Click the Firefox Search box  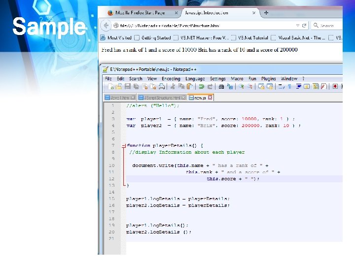327,26
